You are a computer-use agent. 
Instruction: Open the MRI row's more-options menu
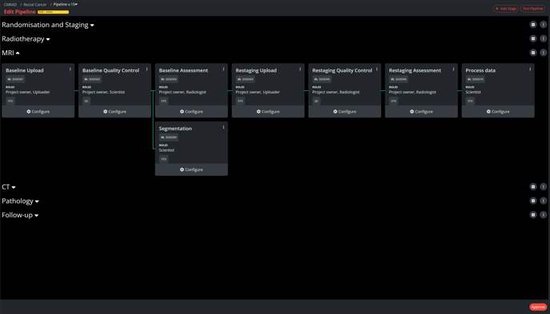pyautogui.click(x=544, y=53)
